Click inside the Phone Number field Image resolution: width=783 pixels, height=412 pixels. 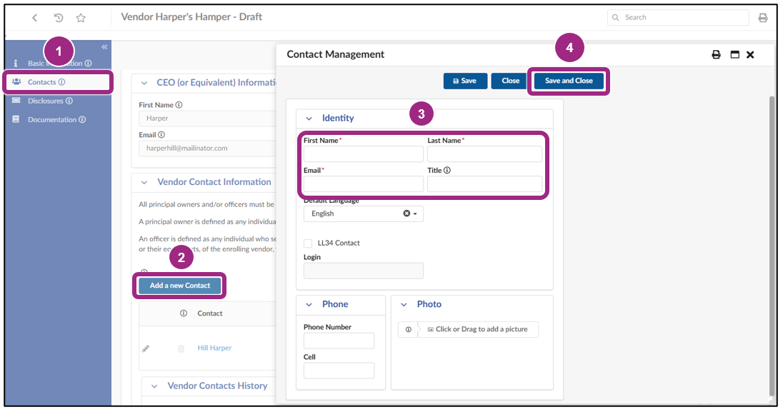[339, 341]
